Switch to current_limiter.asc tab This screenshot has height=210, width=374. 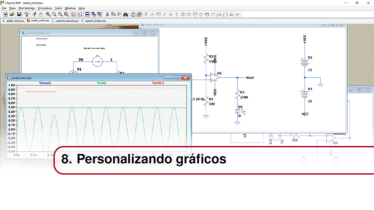click(94, 21)
